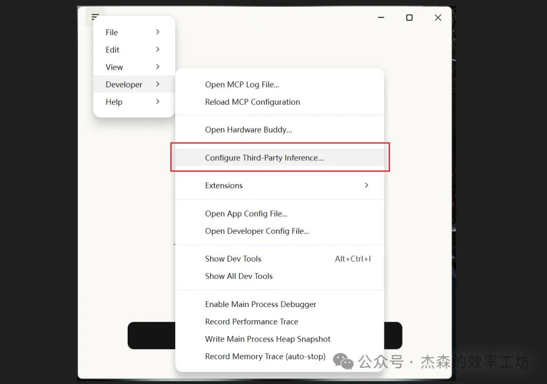Open Developer Config File
This screenshot has height=384, width=547.
[257, 231]
